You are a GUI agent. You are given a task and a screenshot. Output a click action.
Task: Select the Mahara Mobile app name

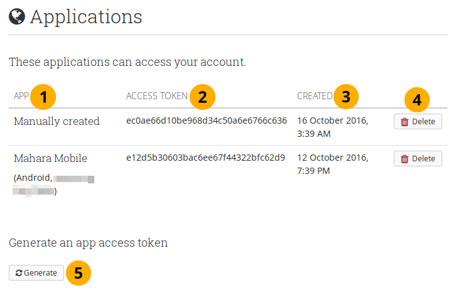[50, 158]
